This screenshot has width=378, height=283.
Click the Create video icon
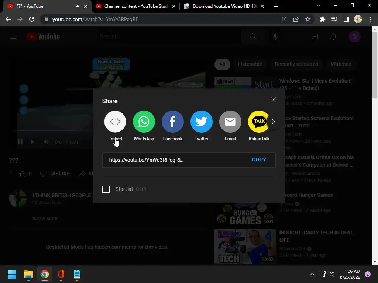[x=316, y=36]
